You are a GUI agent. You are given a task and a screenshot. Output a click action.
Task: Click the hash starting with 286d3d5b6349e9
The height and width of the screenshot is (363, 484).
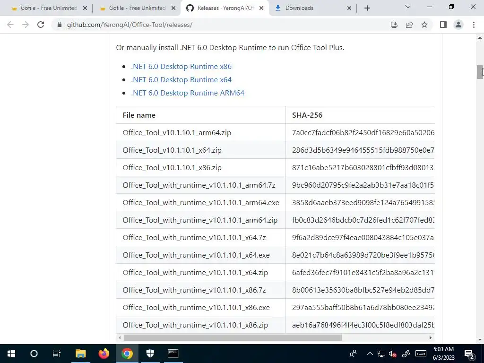tap(363, 150)
